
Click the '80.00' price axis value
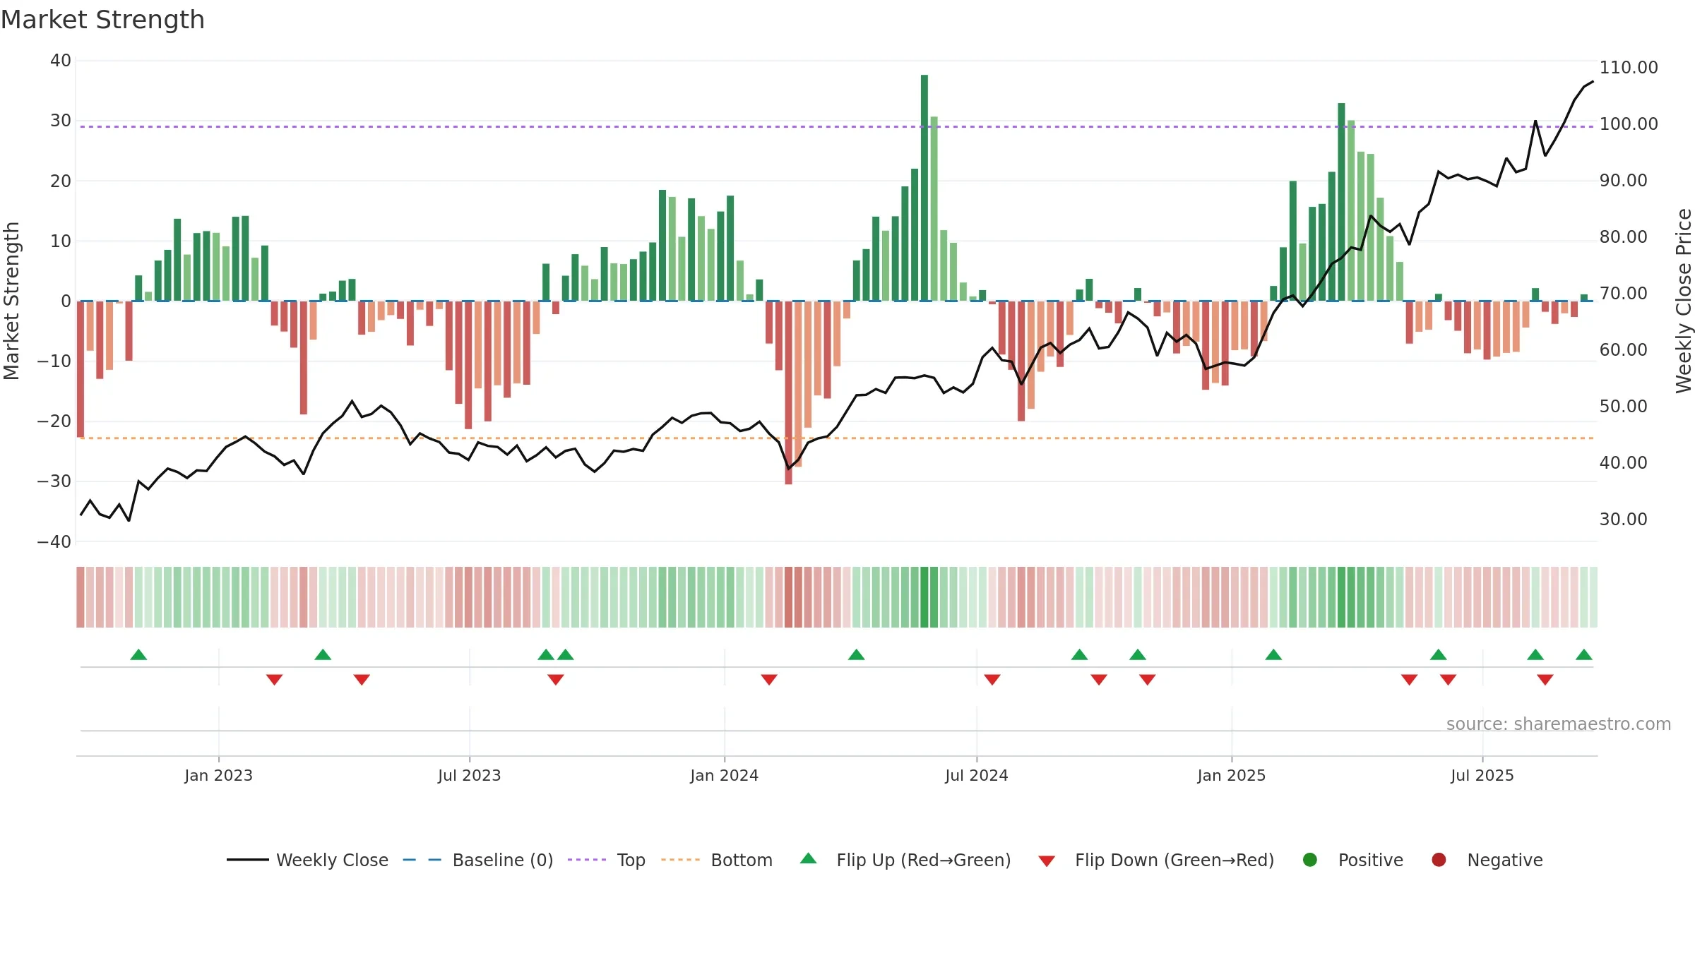[x=1624, y=237]
